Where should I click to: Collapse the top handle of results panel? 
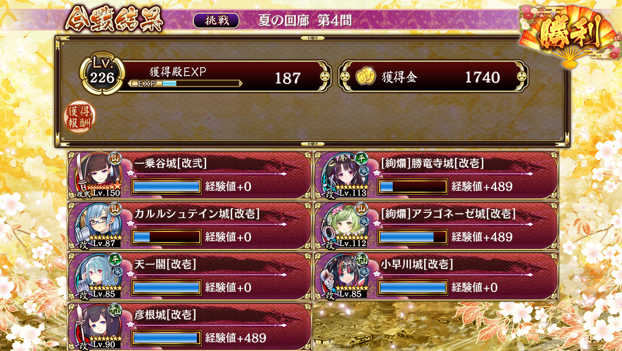pos(312,38)
